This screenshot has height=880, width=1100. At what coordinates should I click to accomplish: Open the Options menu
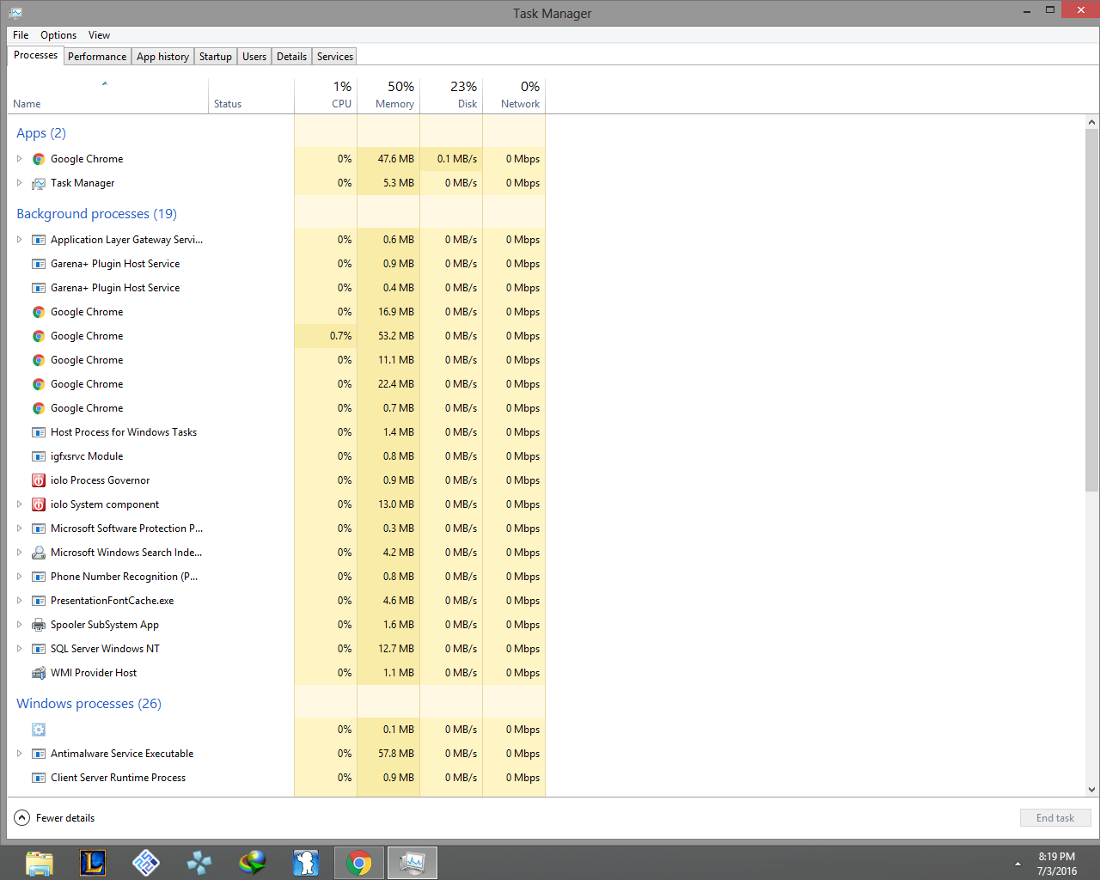(x=58, y=35)
